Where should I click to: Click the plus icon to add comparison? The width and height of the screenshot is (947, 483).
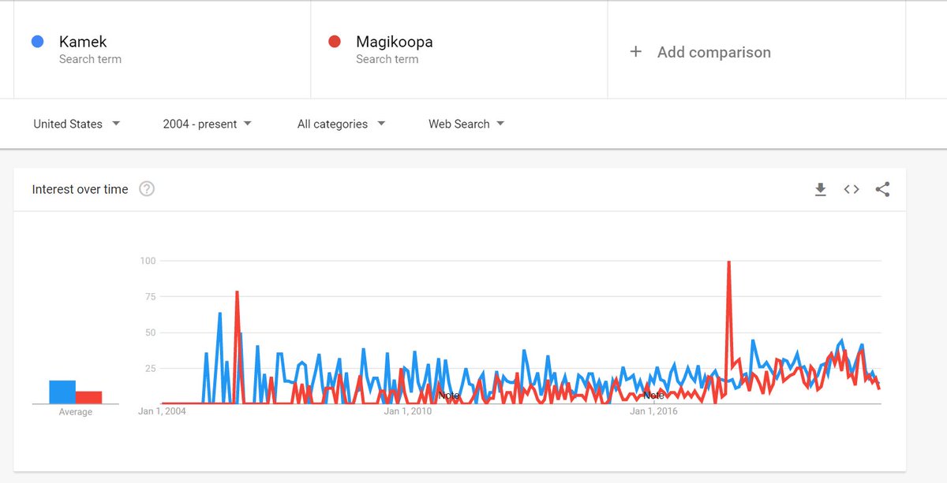636,52
